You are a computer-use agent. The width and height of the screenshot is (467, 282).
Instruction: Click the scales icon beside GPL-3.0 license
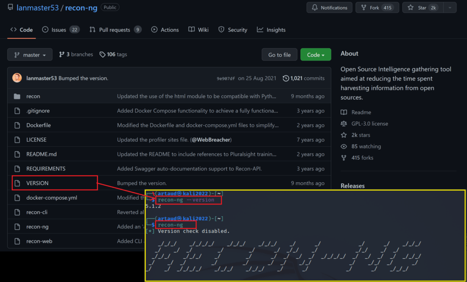(x=344, y=124)
